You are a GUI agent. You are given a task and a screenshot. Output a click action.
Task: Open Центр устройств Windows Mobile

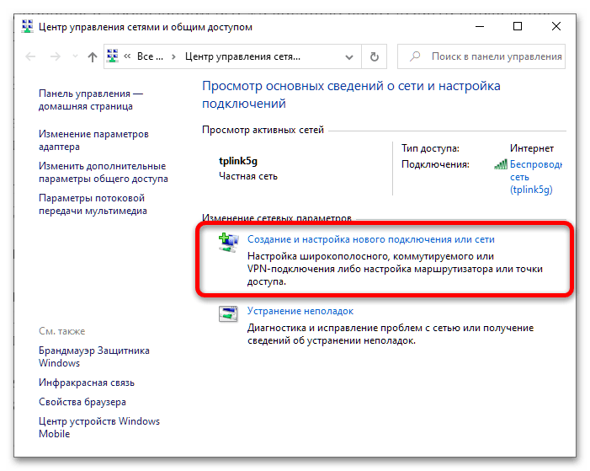(x=99, y=427)
